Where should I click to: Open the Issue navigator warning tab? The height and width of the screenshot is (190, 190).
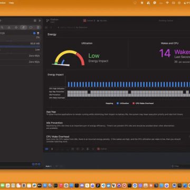tap(9, 27)
